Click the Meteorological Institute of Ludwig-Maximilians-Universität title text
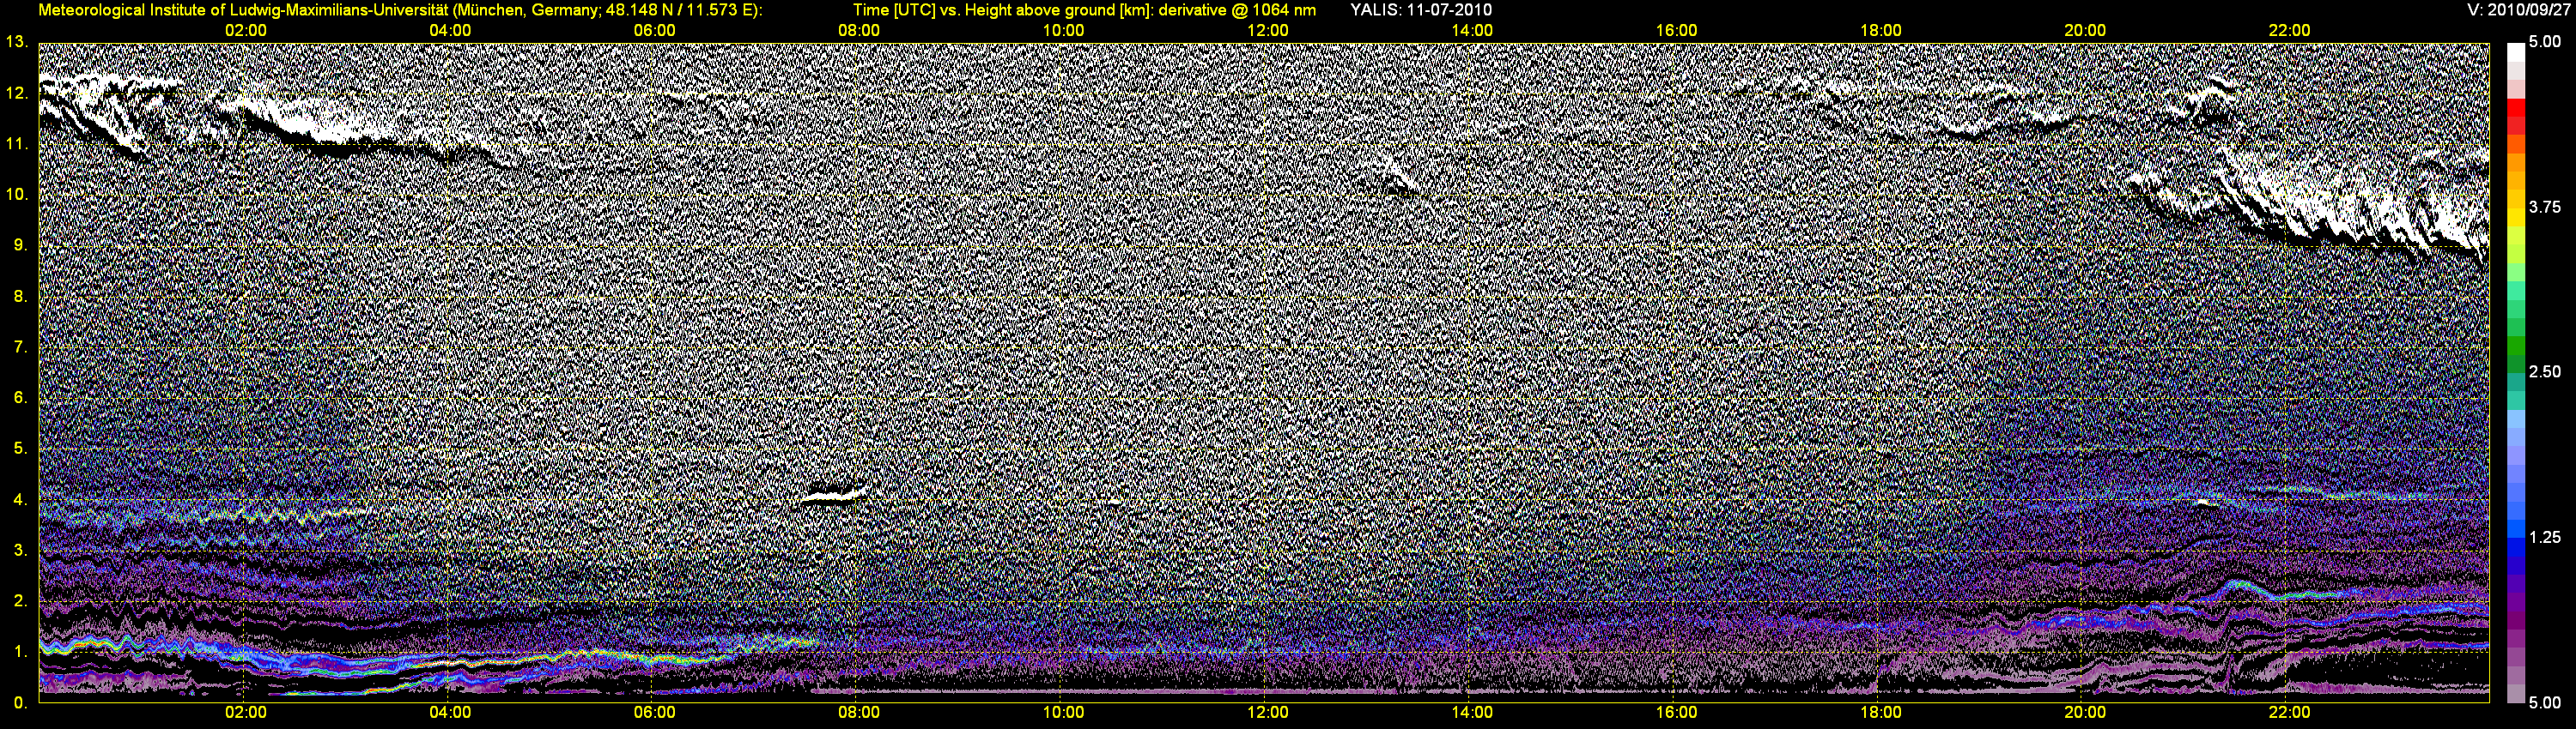2576x729 pixels. pos(399,10)
